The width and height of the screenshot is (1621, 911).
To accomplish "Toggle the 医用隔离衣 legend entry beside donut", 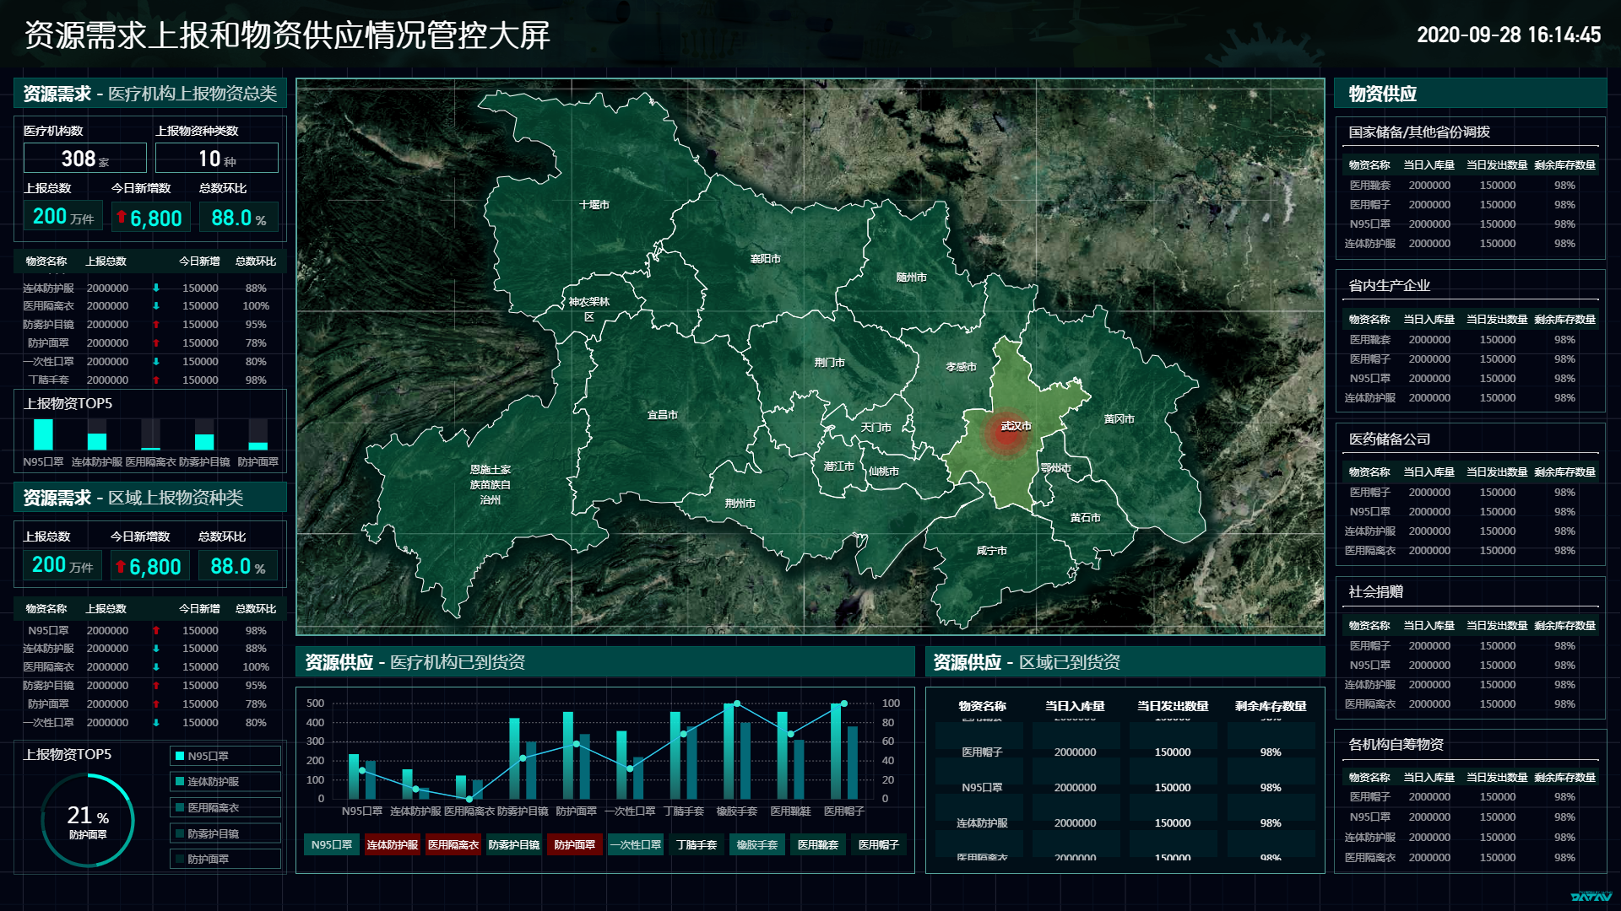I will pos(225,808).
